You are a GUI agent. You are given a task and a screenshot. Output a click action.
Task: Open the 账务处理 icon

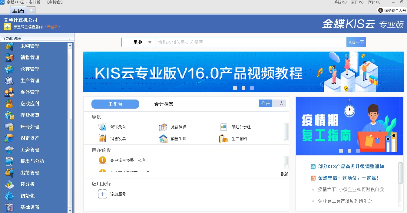(9, 127)
